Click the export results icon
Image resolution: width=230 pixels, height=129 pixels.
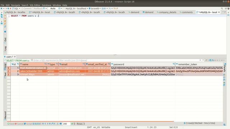(57, 124)
